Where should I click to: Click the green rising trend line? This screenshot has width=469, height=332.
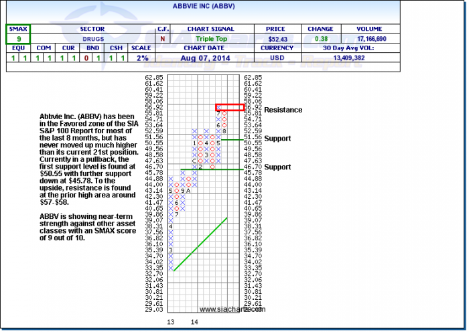click(201, 244)
